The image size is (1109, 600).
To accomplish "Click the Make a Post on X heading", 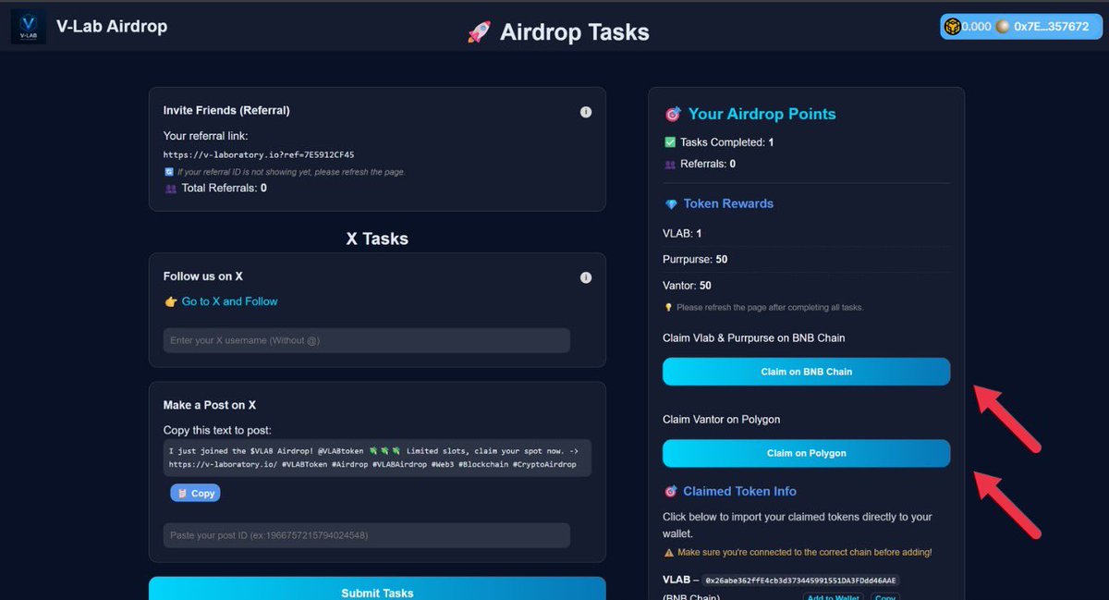I will [210, 405].
